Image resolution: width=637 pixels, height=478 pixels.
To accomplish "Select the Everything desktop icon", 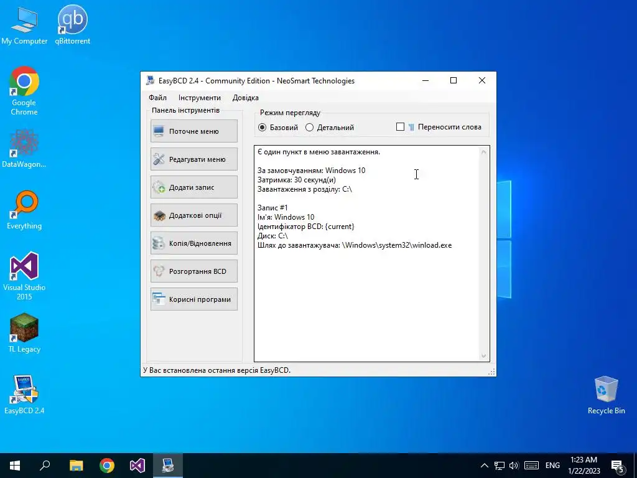I will (x=24, y=210).
